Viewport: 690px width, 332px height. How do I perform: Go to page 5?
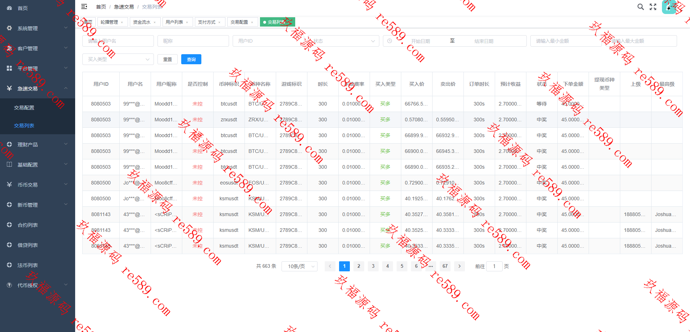click(402, 266)
